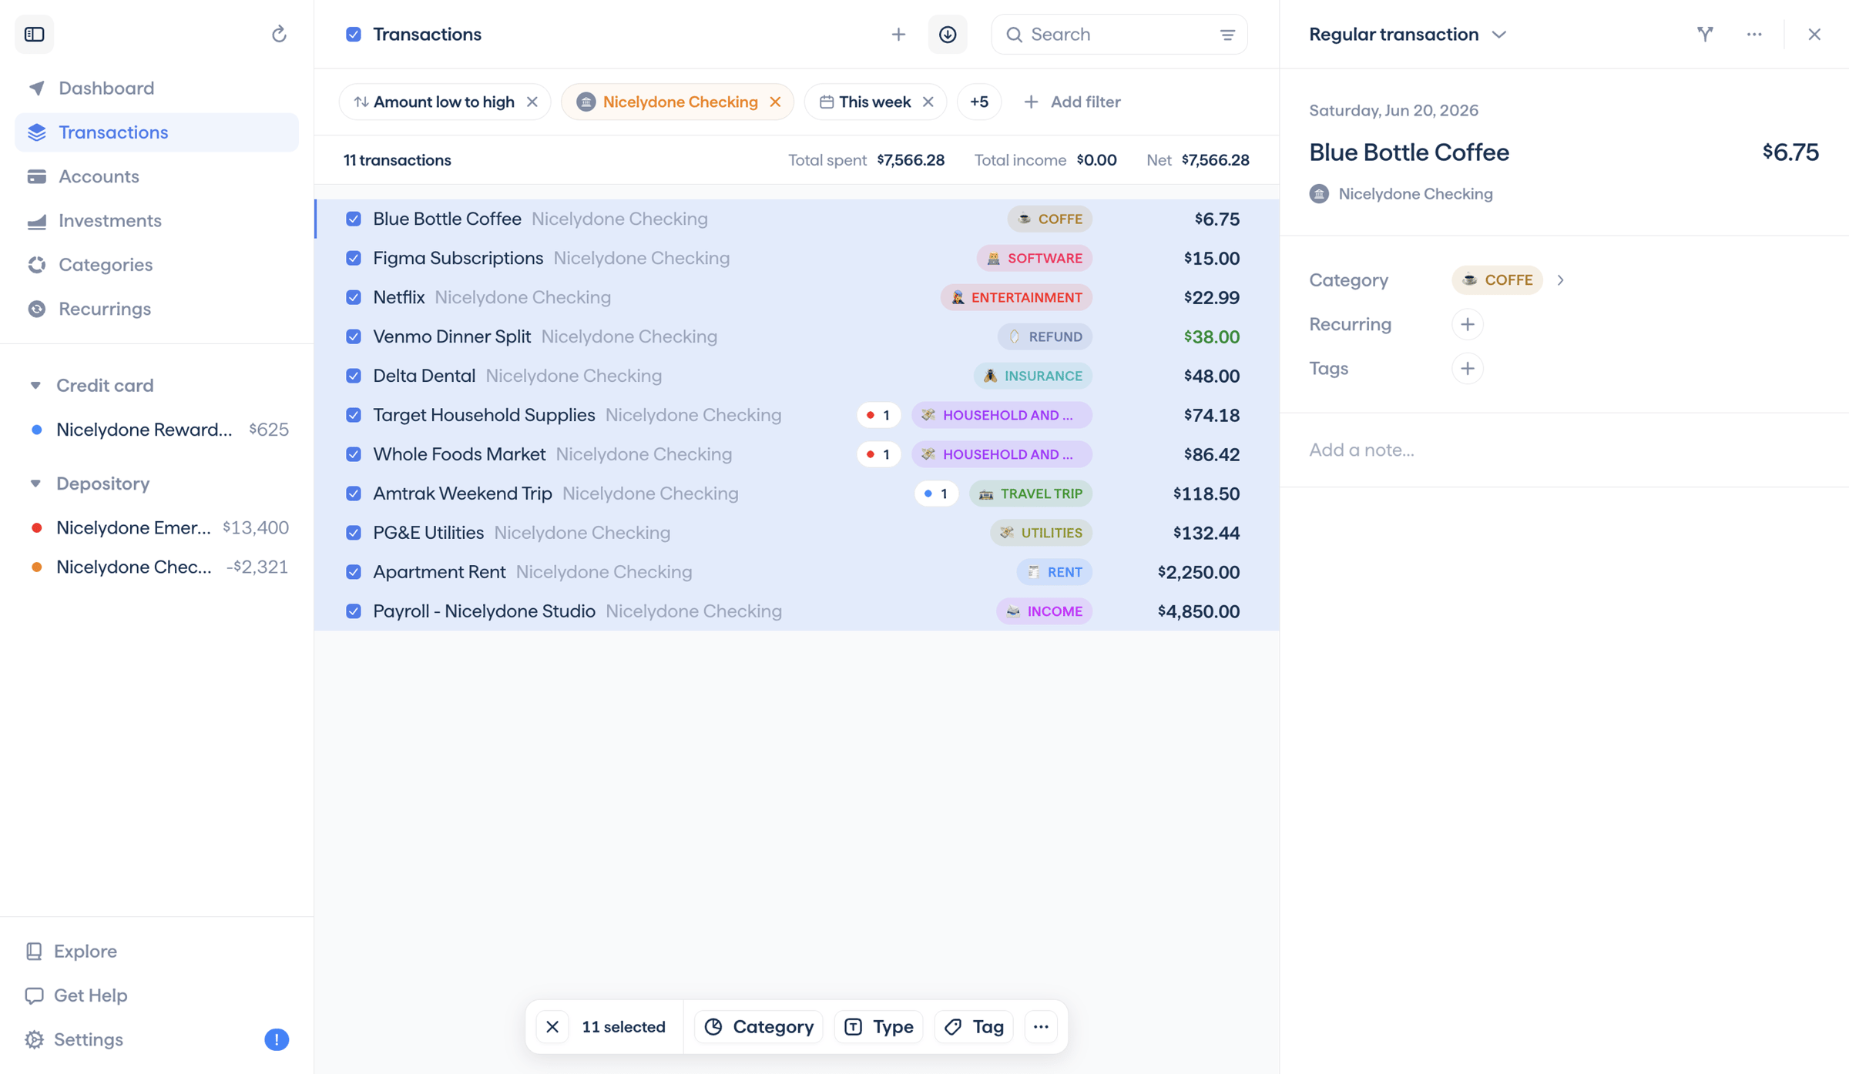Uncheck the Netflix row

(x=354, y=297)
